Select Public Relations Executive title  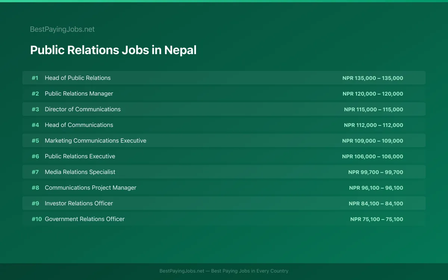pos(80,156)
